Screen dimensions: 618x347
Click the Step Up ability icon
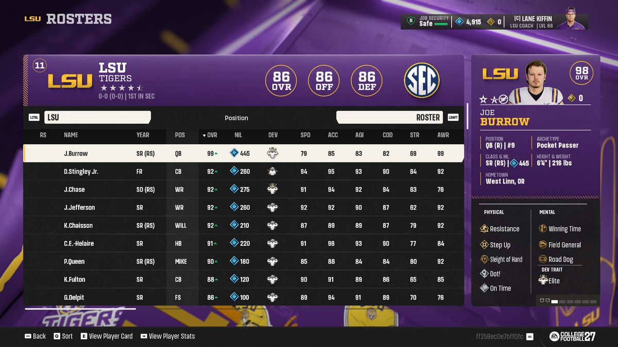pyautogui.click(x=484, y=245)
